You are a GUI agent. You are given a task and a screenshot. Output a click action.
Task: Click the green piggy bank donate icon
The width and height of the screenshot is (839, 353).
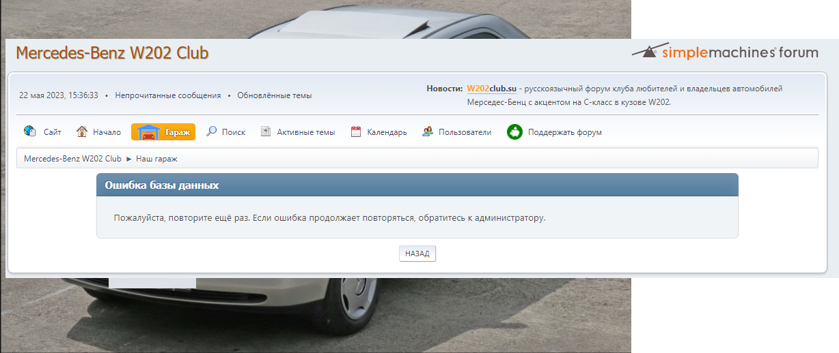point(514,132)
